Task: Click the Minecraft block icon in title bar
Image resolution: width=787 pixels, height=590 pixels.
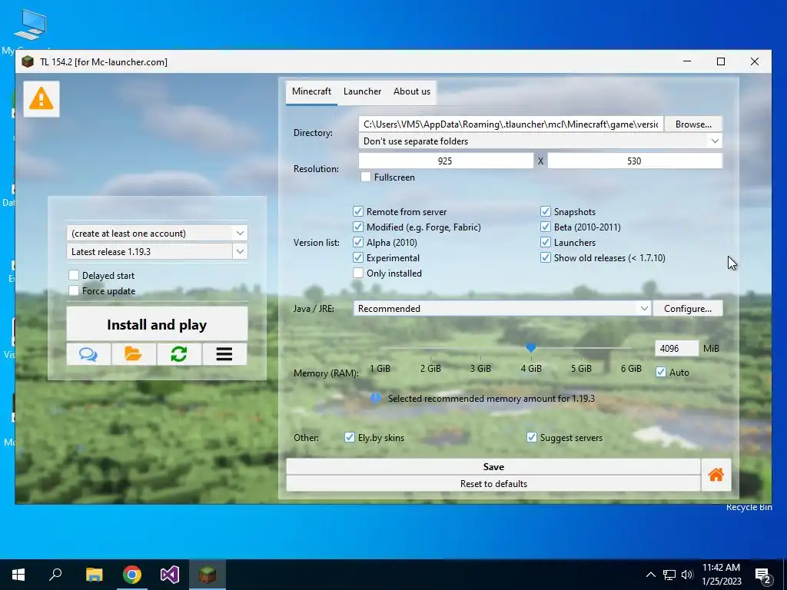Action: [x=28, y=61]
